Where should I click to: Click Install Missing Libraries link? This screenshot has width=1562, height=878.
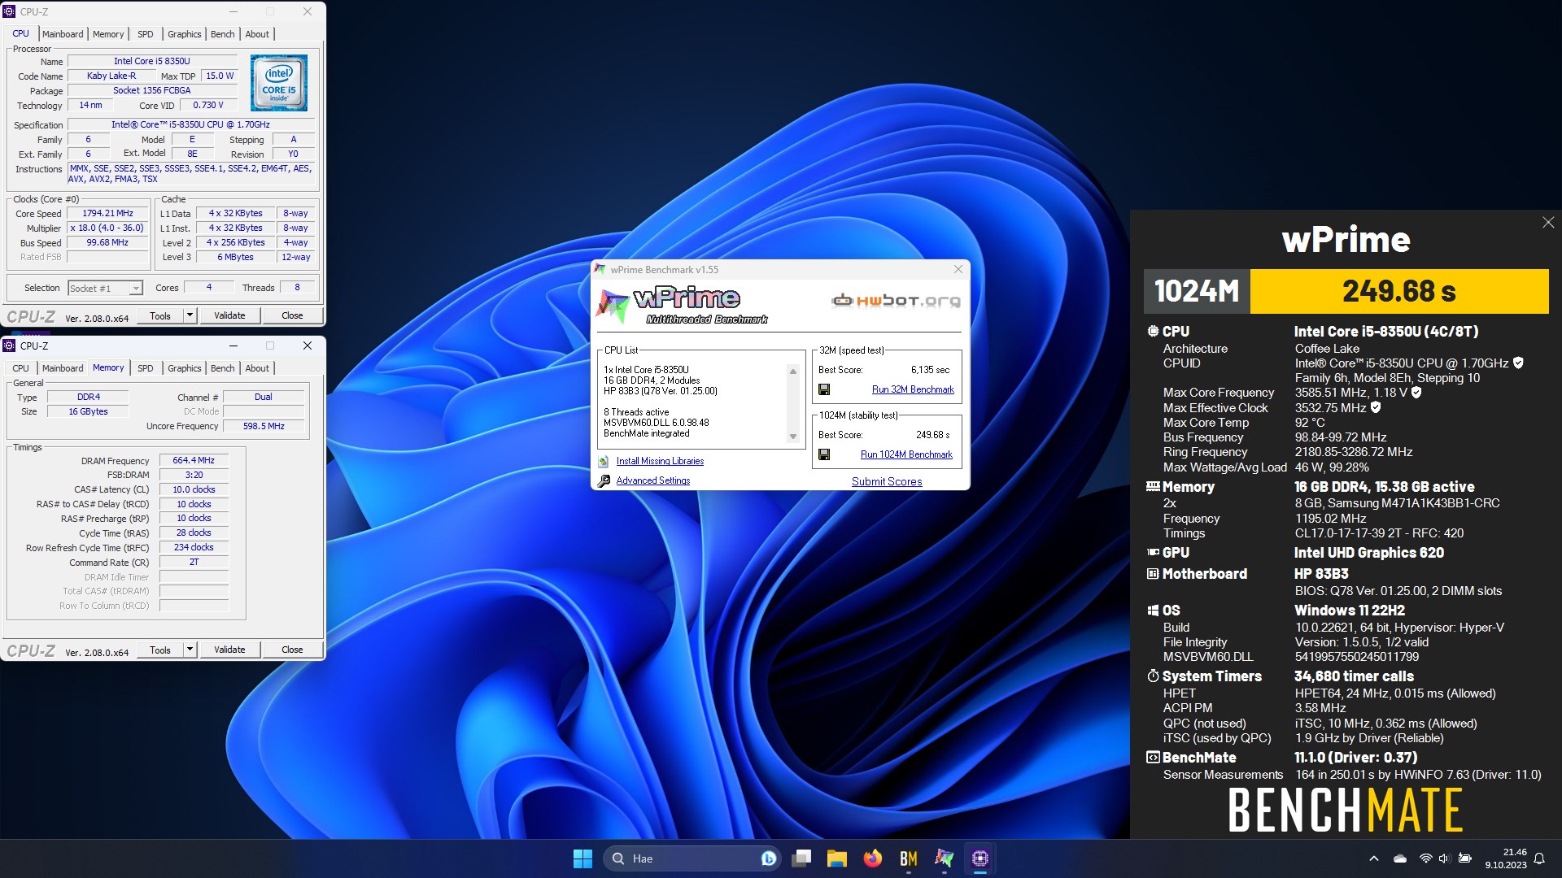(x=660, y=461)
